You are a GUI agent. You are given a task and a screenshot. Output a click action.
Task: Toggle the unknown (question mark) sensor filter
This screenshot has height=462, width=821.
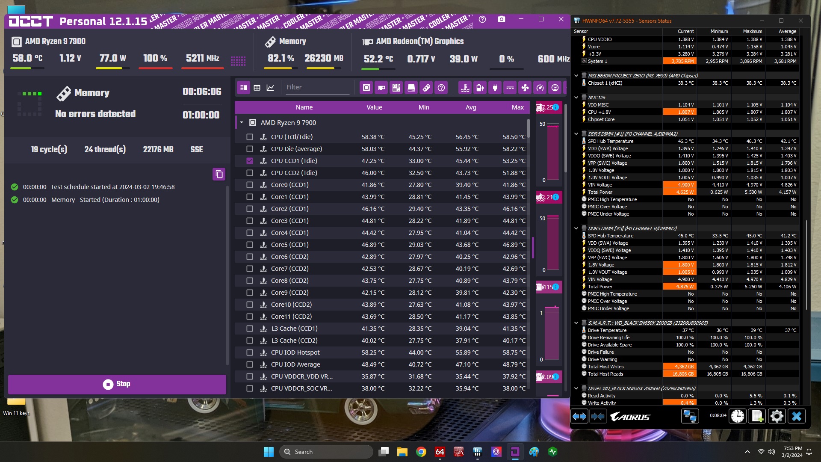coord(441,88)
